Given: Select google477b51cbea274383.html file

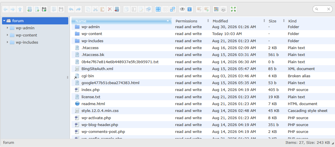Looking at the screenshot, I should point(203,83).
